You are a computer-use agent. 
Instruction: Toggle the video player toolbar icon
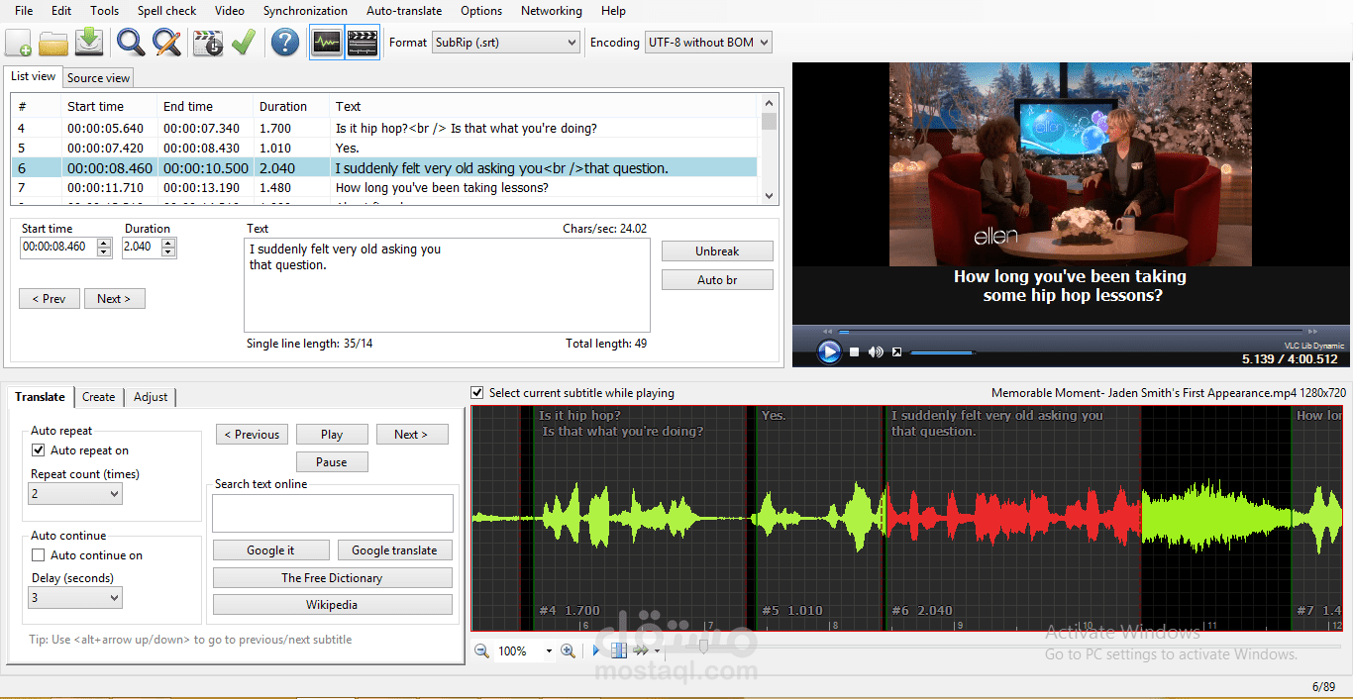(363, 43)
